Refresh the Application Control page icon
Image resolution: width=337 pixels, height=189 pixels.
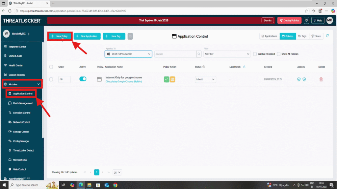[x=327, y=36]
